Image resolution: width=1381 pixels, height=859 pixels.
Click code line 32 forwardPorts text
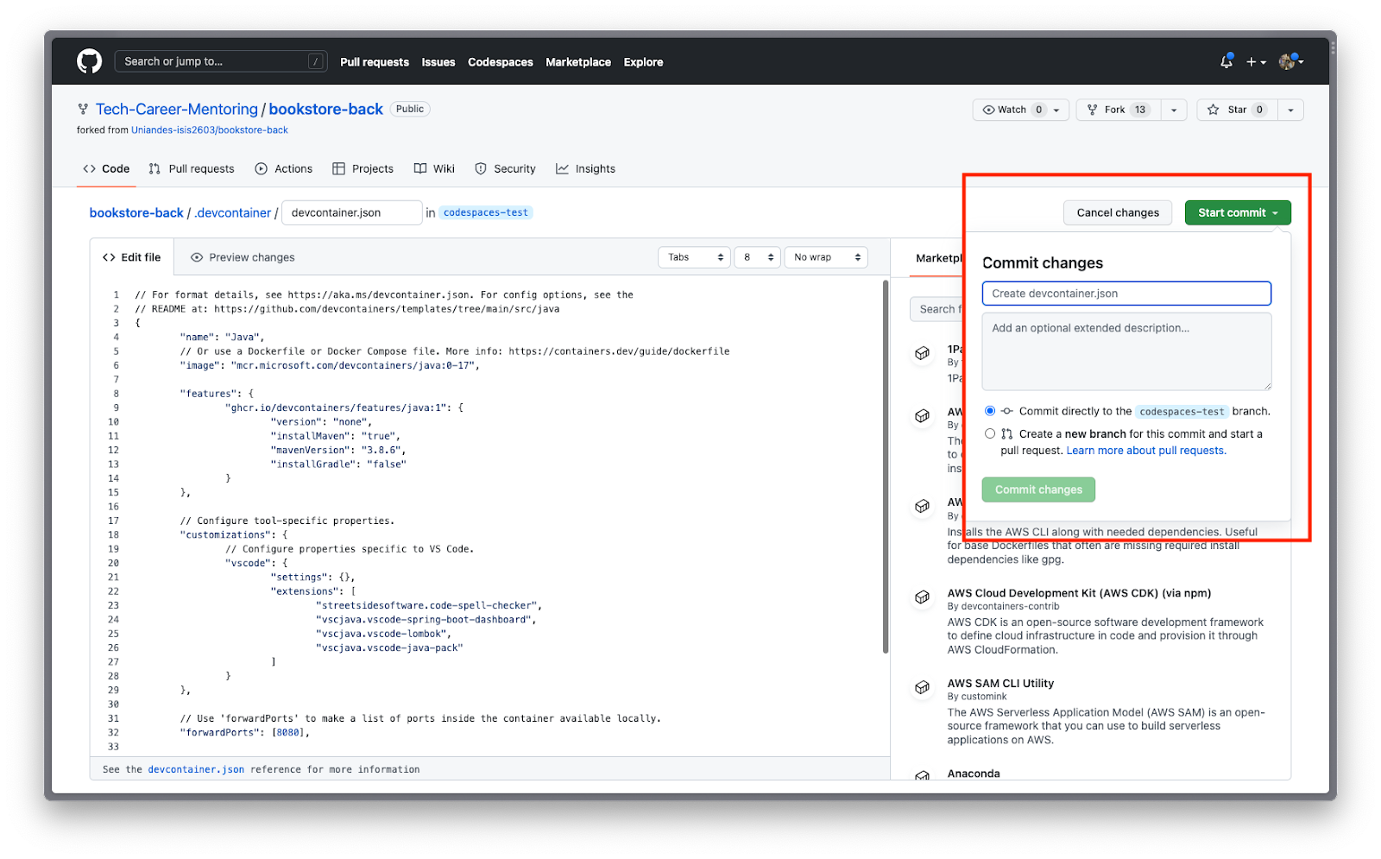pos(245,732)
